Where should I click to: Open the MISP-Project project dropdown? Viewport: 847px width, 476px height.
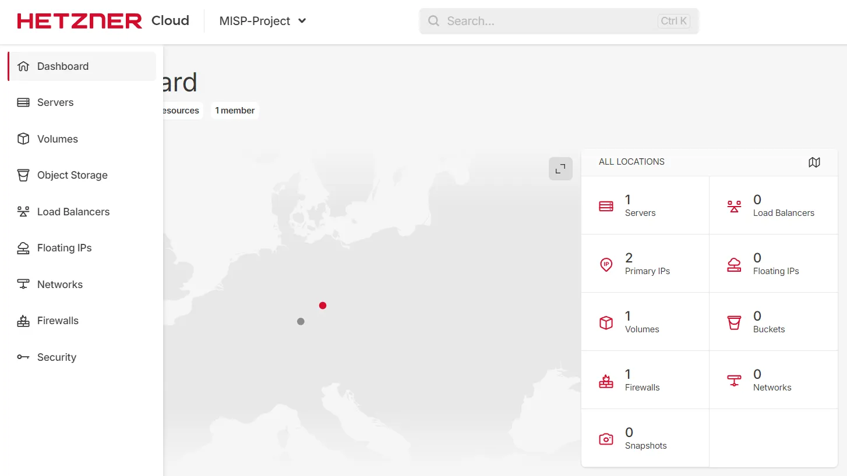click(263, 21)
